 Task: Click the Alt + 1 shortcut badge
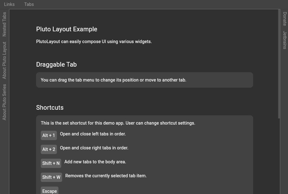pyautogui.click(x=49, y=135)
